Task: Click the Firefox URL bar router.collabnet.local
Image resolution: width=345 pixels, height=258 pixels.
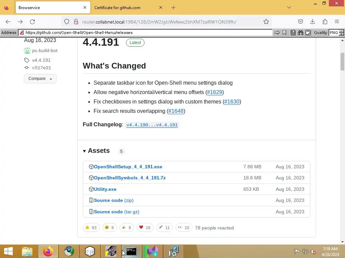Action: point(159,22)
